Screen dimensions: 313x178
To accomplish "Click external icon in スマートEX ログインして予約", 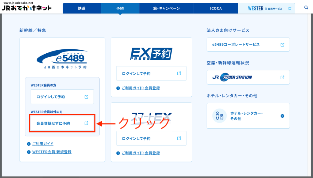I will [179, 138].
